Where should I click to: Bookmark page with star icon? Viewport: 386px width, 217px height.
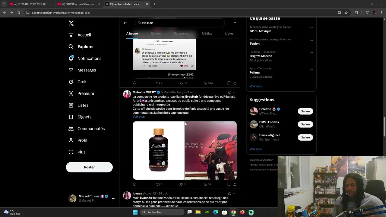tap(346, 13)
